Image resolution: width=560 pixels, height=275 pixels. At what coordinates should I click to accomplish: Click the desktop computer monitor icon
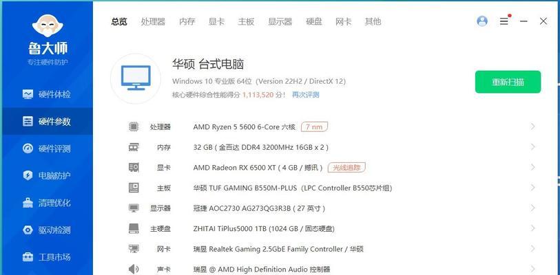coord(136,78)
